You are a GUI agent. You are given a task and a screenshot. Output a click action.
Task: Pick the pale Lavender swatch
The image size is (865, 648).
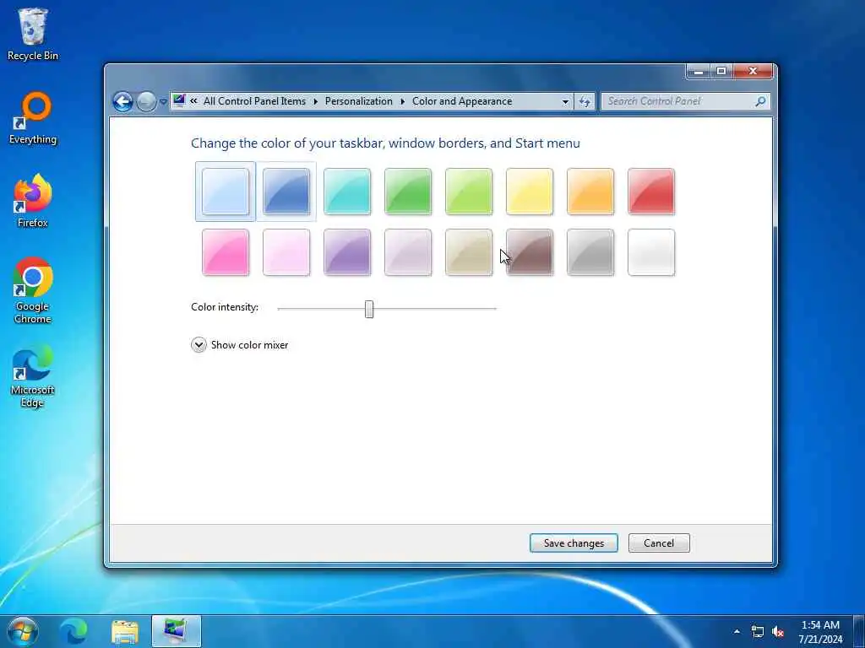click(408, 252)
